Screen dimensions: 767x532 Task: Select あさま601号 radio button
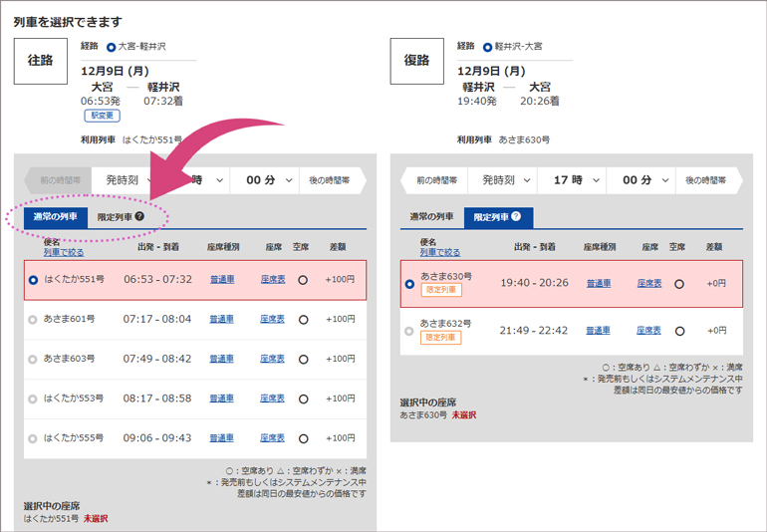point(33,320)
